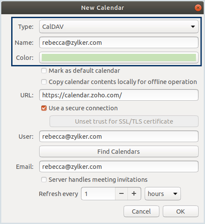The width and height of the screenshot is (205, 224).
Task: Focus the User text field
Action: pyautogui.click(x=119, y=137)
